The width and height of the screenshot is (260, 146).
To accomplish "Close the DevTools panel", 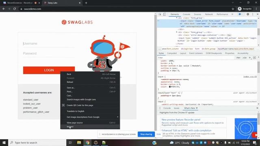I will [x=258, y=15].
